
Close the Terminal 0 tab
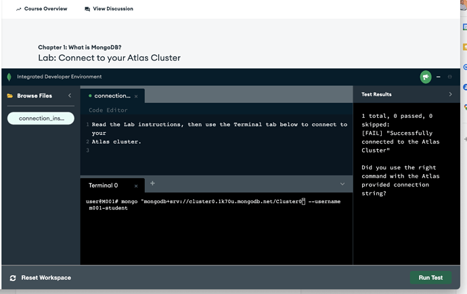(136, 185)
